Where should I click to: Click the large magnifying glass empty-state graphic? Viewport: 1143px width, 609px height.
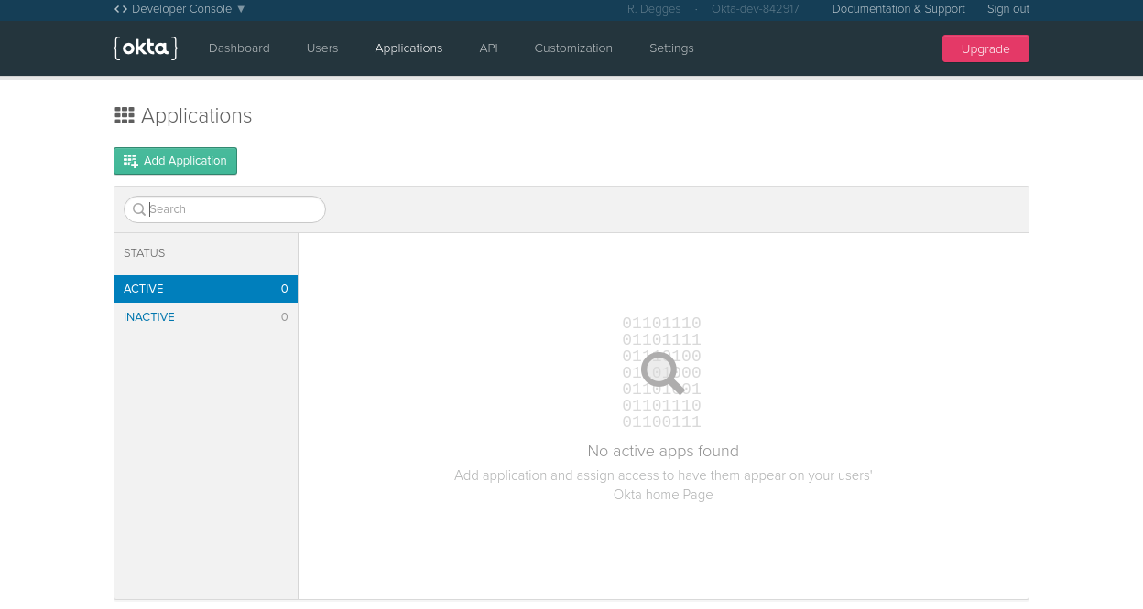pos(662,372)
